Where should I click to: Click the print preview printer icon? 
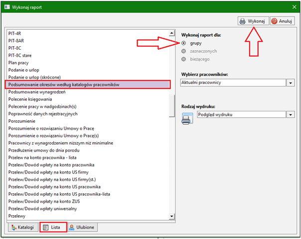[x=187, y=119]
